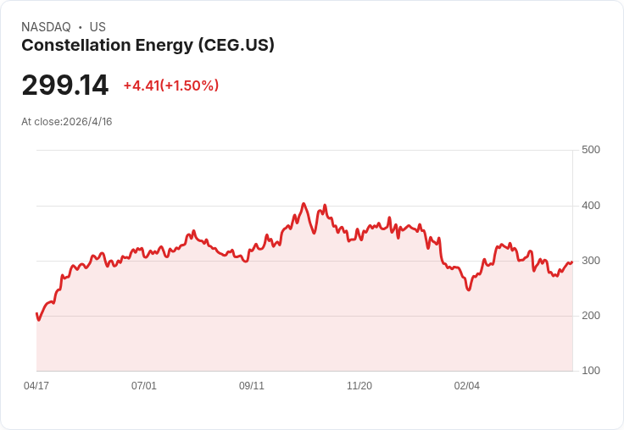Choose the 02/04 date axis label
This screenshot has height=430, width=624.
[x=467, y=386]
